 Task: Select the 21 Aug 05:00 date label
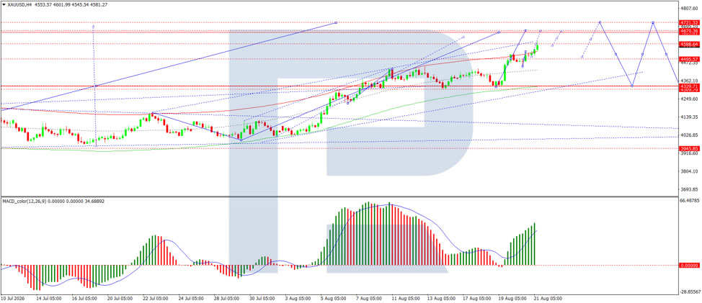click(x=549, y=298)
